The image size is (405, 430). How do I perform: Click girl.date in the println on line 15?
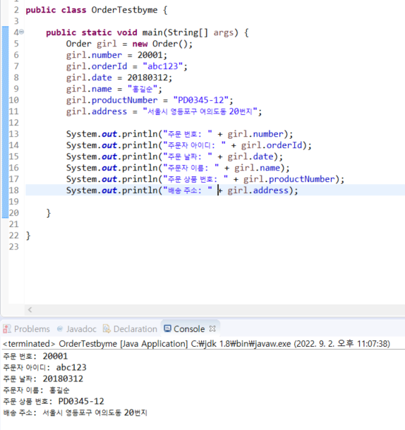click(250, 156)
